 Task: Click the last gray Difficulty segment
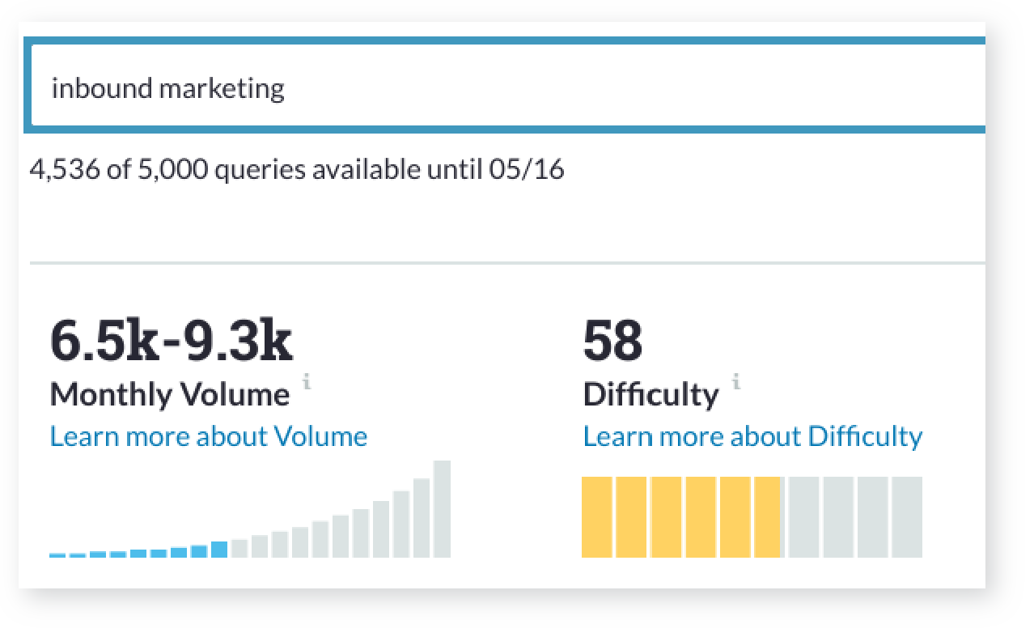[907, 517]
